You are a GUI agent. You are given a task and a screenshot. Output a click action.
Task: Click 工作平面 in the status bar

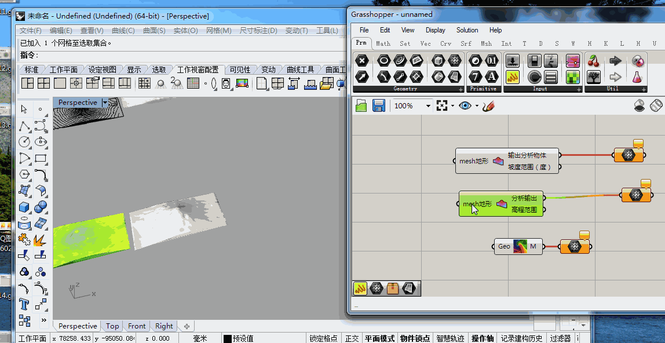click(x=32, y=338)
